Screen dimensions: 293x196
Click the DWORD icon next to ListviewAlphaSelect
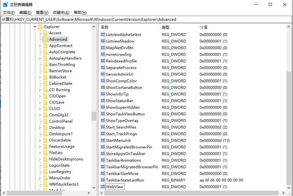point(103,34)
